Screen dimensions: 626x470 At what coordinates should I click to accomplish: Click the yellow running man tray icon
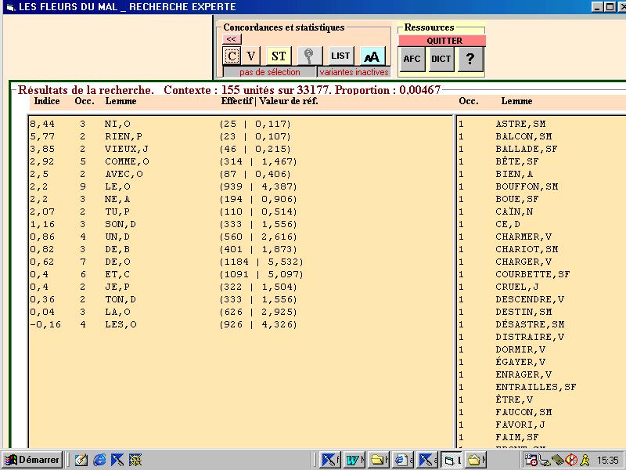click(585, 460)
